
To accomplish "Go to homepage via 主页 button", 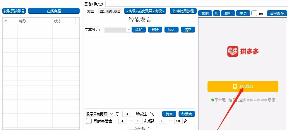I will [x=243, y=13].
